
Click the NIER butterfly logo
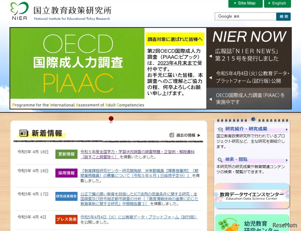(x=19, y=11)
